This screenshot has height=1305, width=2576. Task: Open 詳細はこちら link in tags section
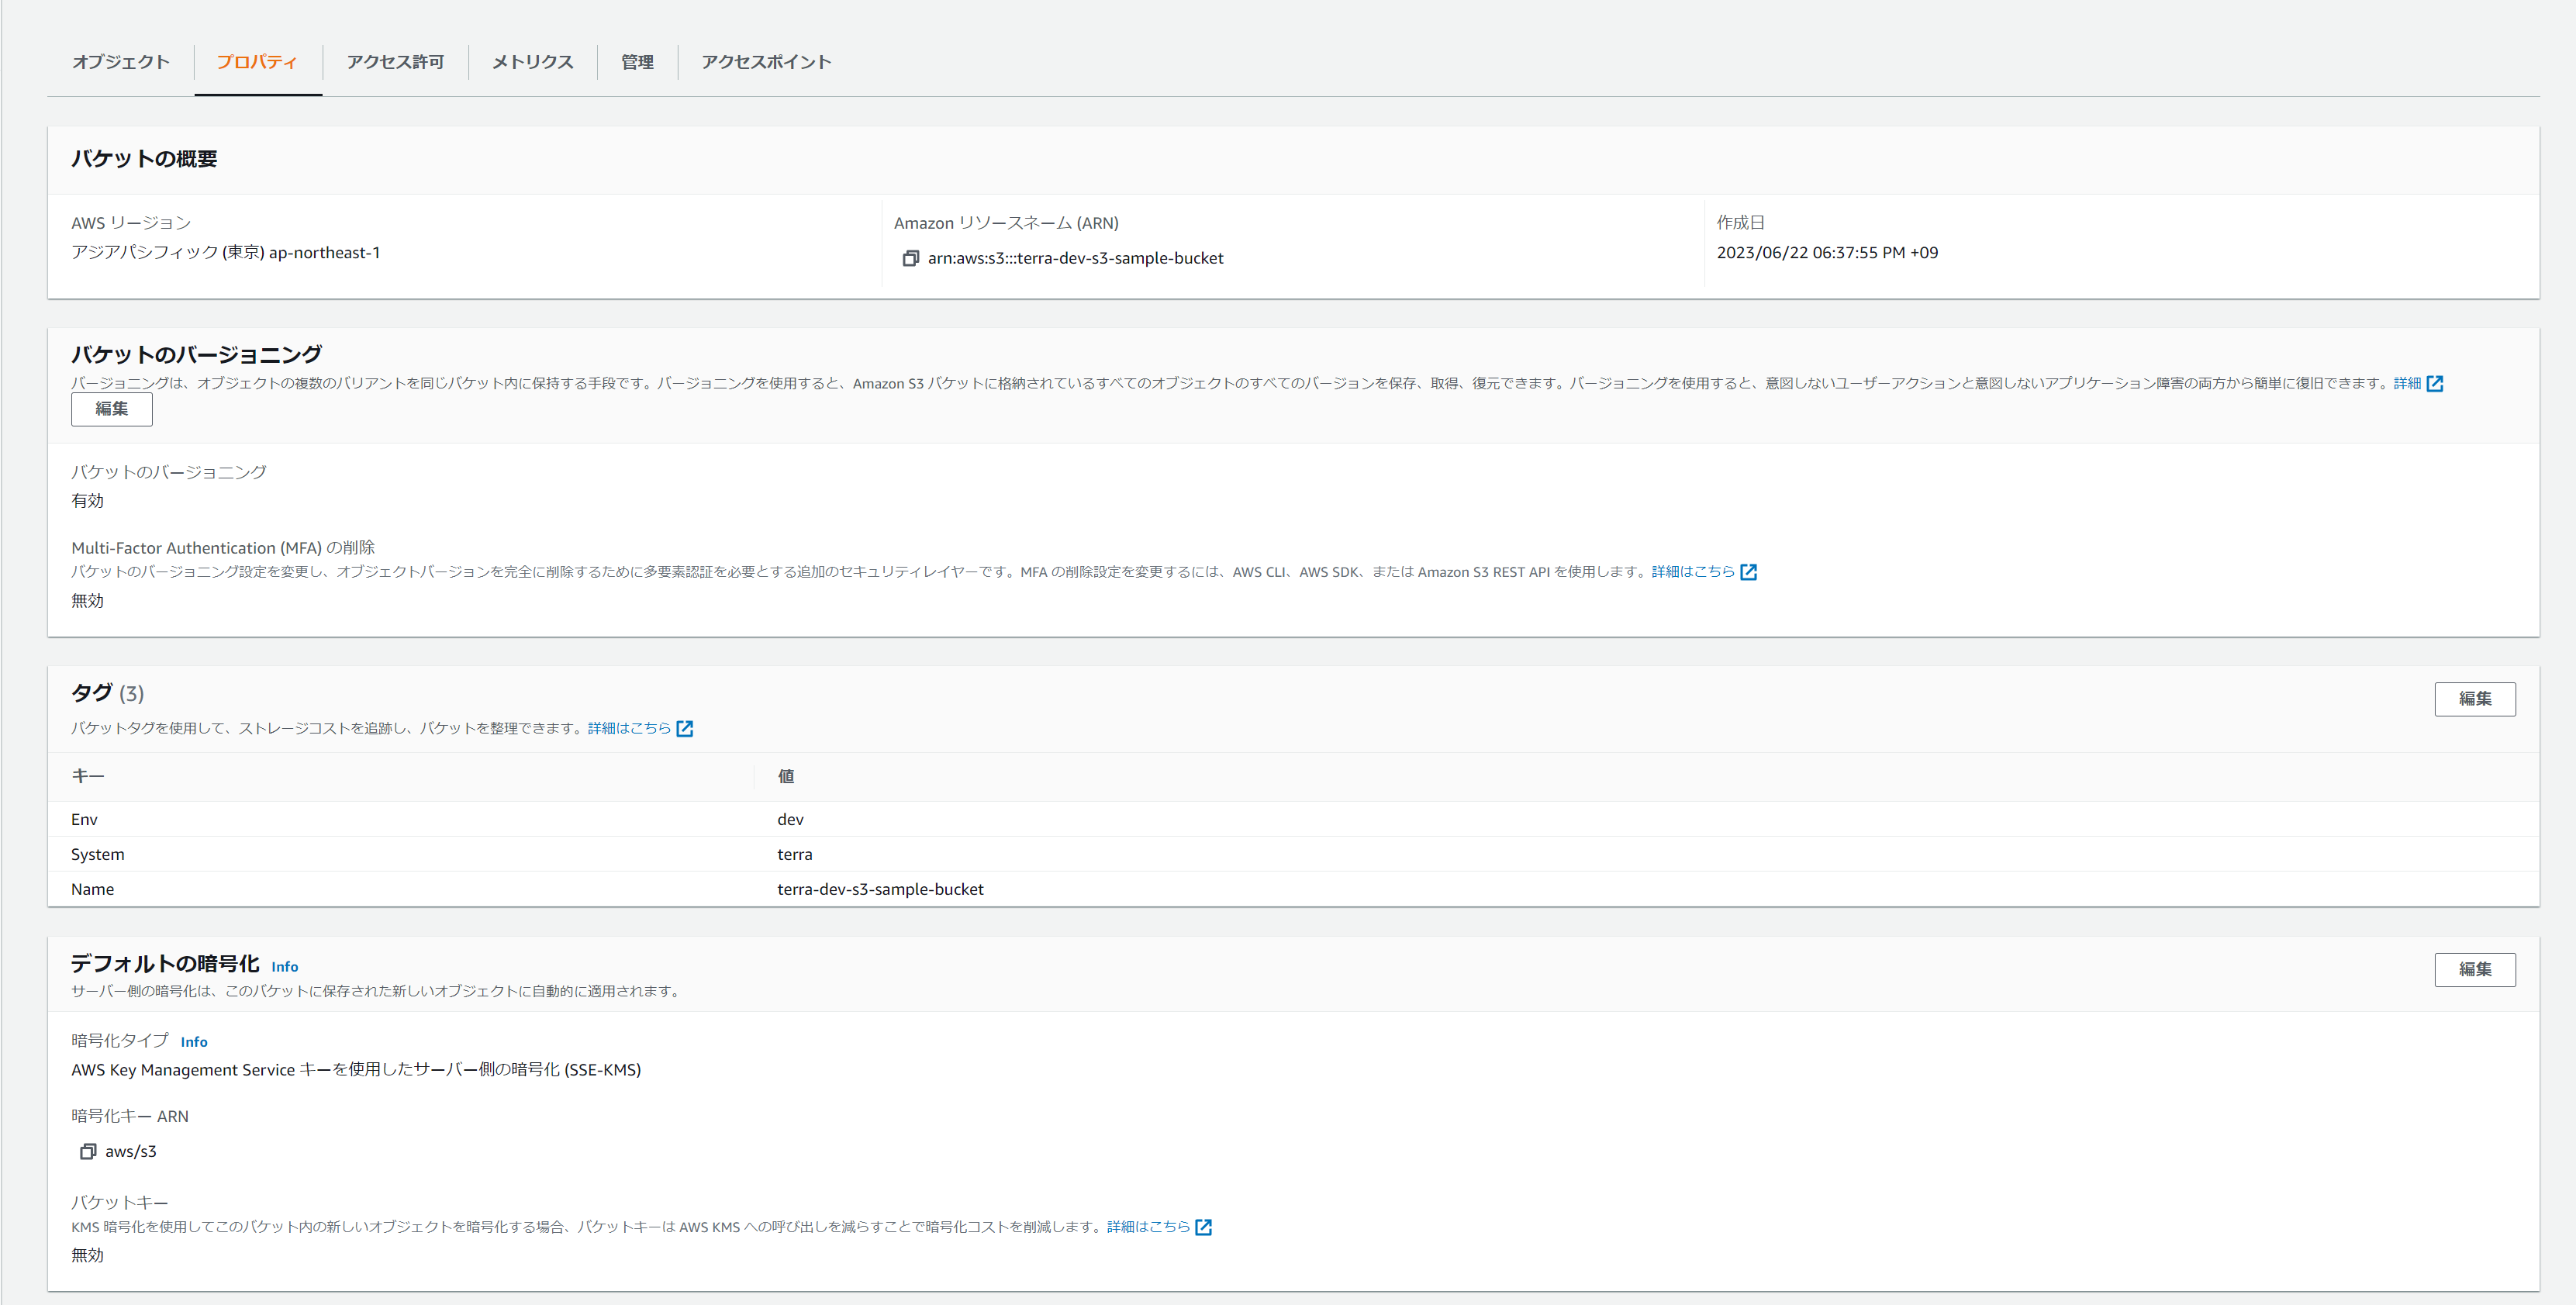click(x=629, y=728)
